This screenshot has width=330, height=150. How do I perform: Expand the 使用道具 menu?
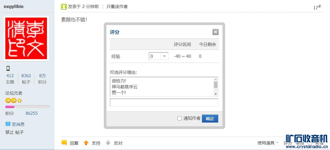tap(268, 143)
